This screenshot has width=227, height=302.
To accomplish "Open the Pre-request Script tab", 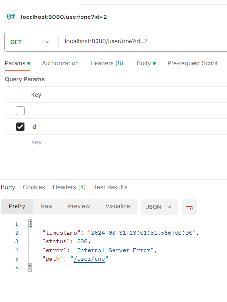I will [193, 63].
